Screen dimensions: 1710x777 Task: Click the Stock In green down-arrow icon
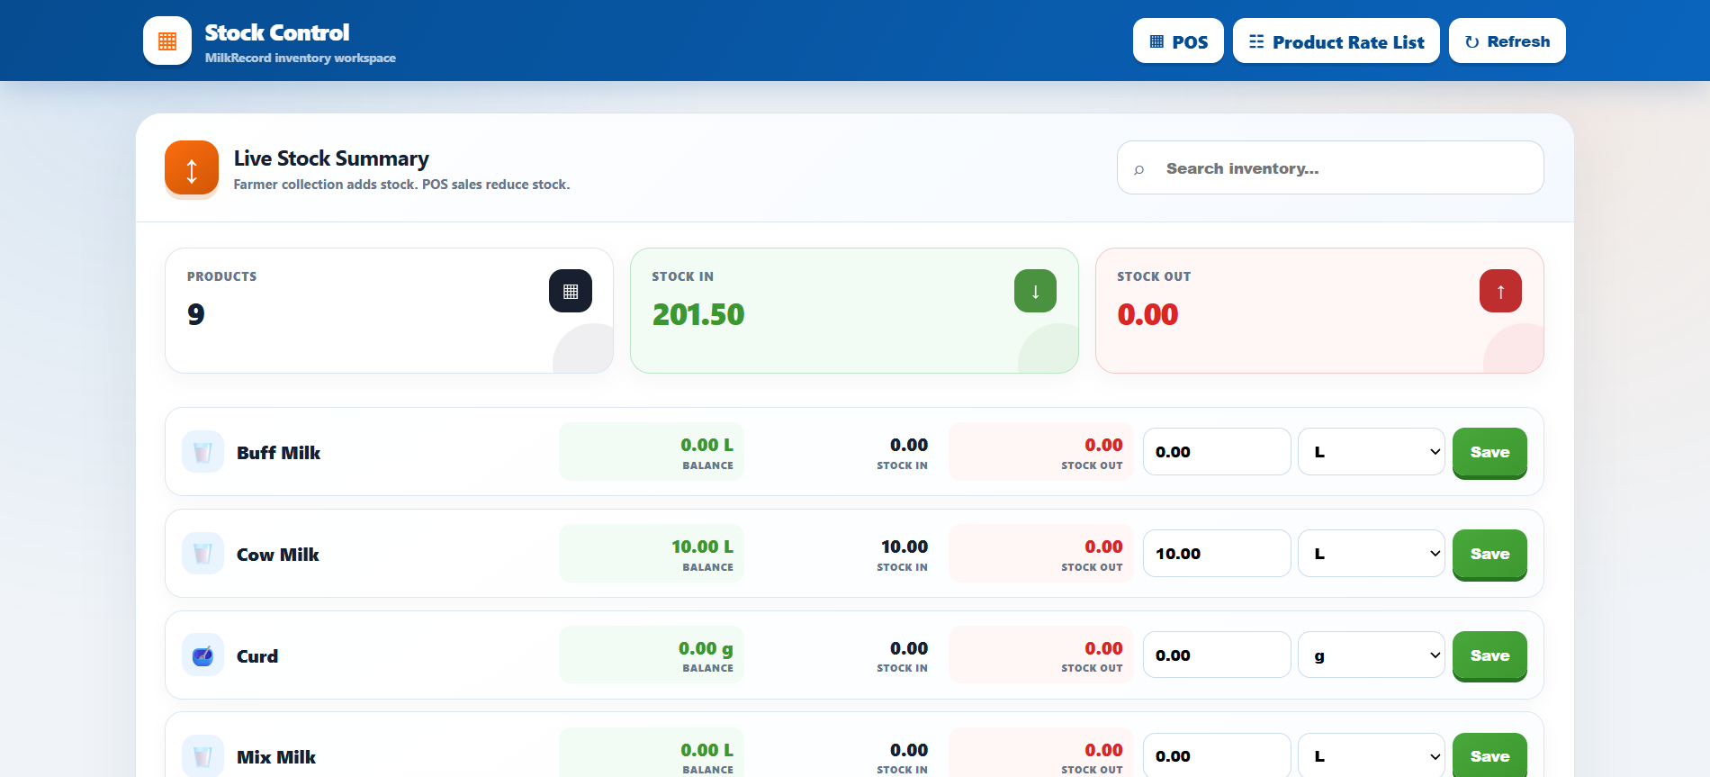pos(1035,291)
